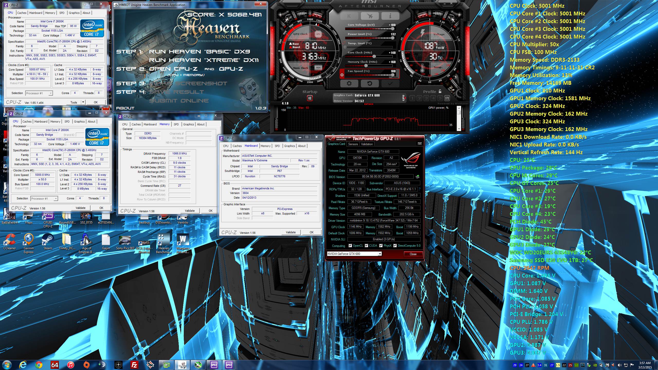This screenshot has height=370, width=658.
Task: Open Tools dropdown arrow in CPU-Z 1.65
Action: pos(83,102)
